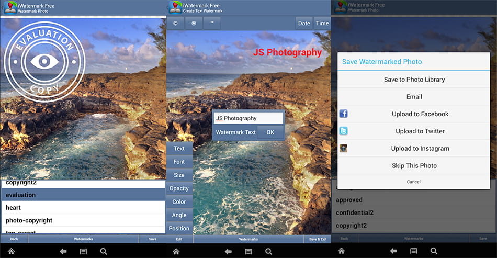Tap the menu icon in left navigation bar

click(83, 251)
